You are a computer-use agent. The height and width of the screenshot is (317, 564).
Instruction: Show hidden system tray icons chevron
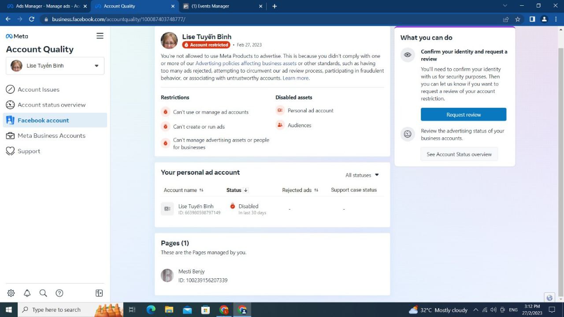[475, 310]
